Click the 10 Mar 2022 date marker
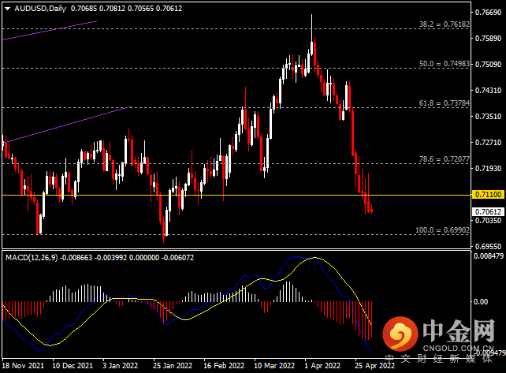This screenshot has width=506, height=373. tap(274, 366)
